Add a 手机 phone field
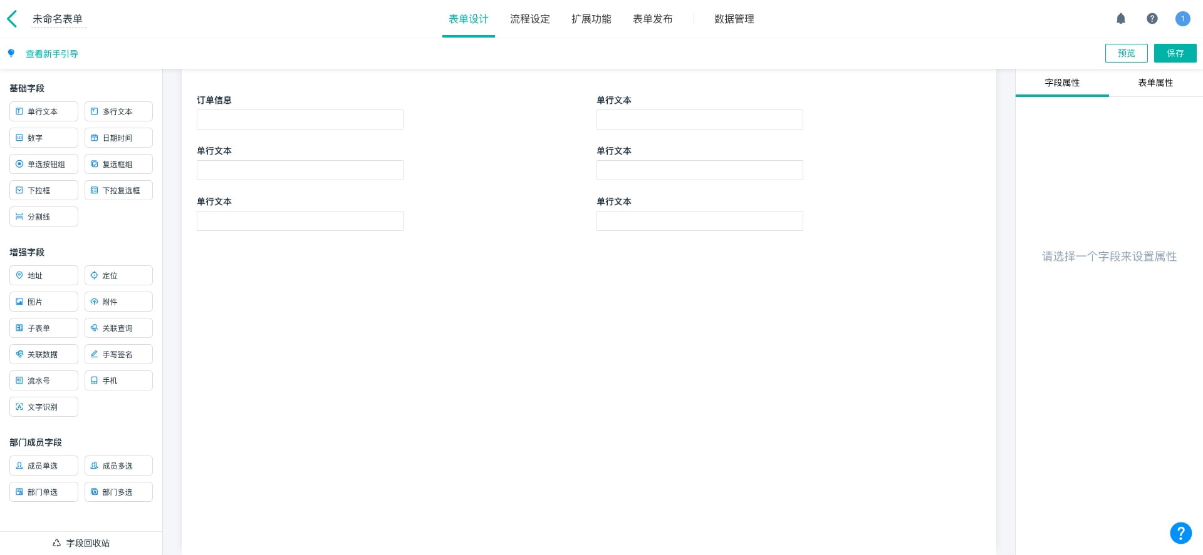This screenshot has height=555, width=1203. [118, 380]
